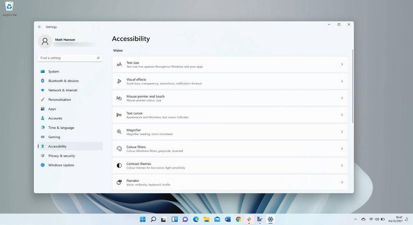Image resolution: width=413 pixels, height=225 pixels.
Task: Open Bluetooth & devices settings
Action: [70, 81]
